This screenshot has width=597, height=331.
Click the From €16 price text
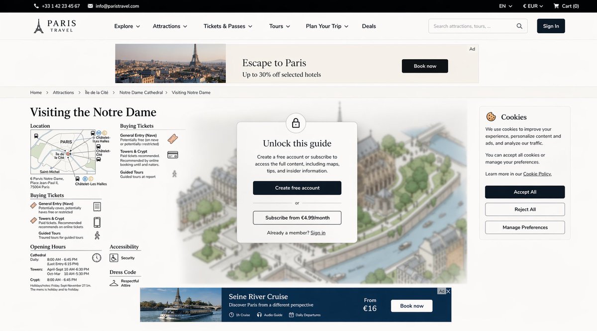click(x=370, y=305)
